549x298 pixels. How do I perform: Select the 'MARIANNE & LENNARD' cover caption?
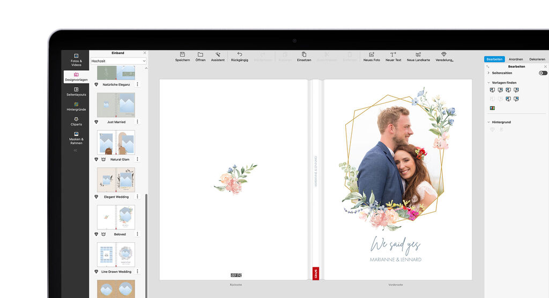tap(396, 259)
